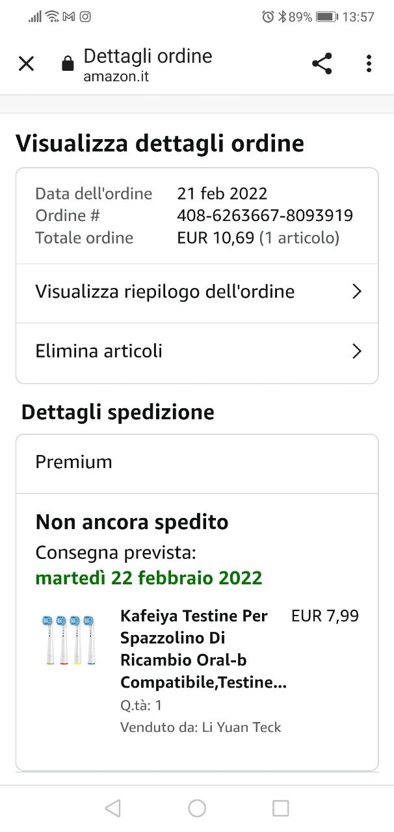Expand Visualizza riepilogo dell'ordine chevron
Screen dimensions: 394x832
(356, 292)
